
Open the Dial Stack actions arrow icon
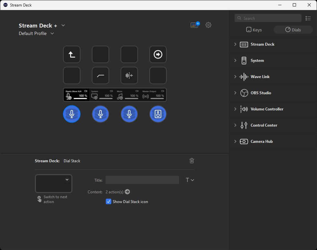[127, 192]
